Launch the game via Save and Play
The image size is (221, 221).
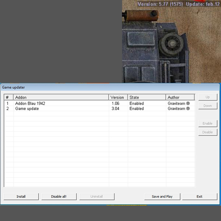tap(162, 196)
